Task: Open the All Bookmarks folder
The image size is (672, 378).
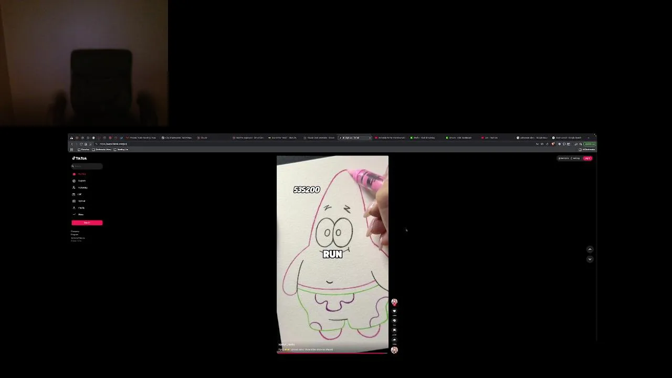Action: (586, 150)
